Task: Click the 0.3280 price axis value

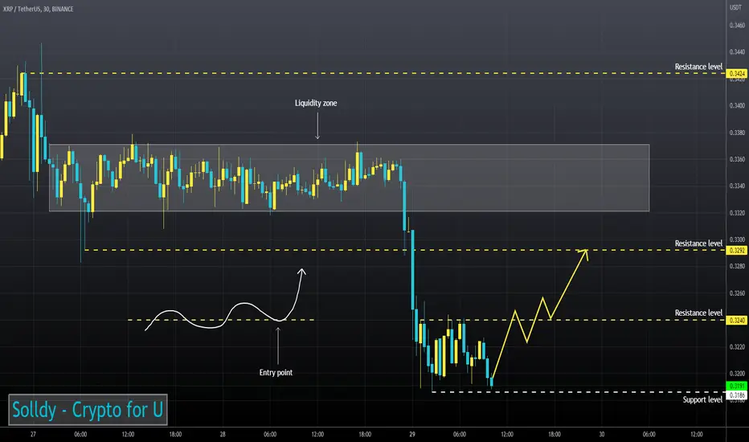Action: tap(737, 266)
